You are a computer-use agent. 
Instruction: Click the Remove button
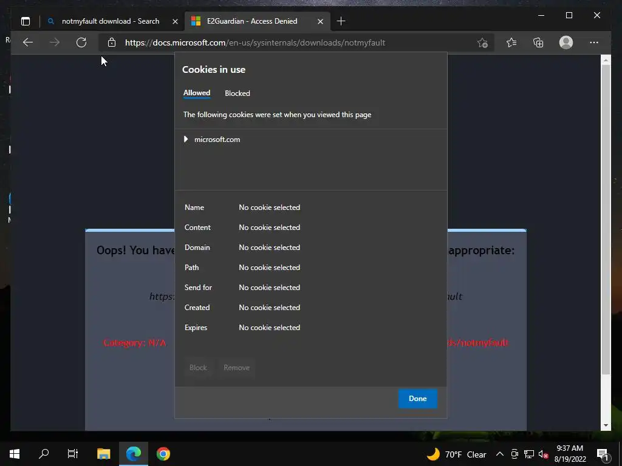[236, 368]
